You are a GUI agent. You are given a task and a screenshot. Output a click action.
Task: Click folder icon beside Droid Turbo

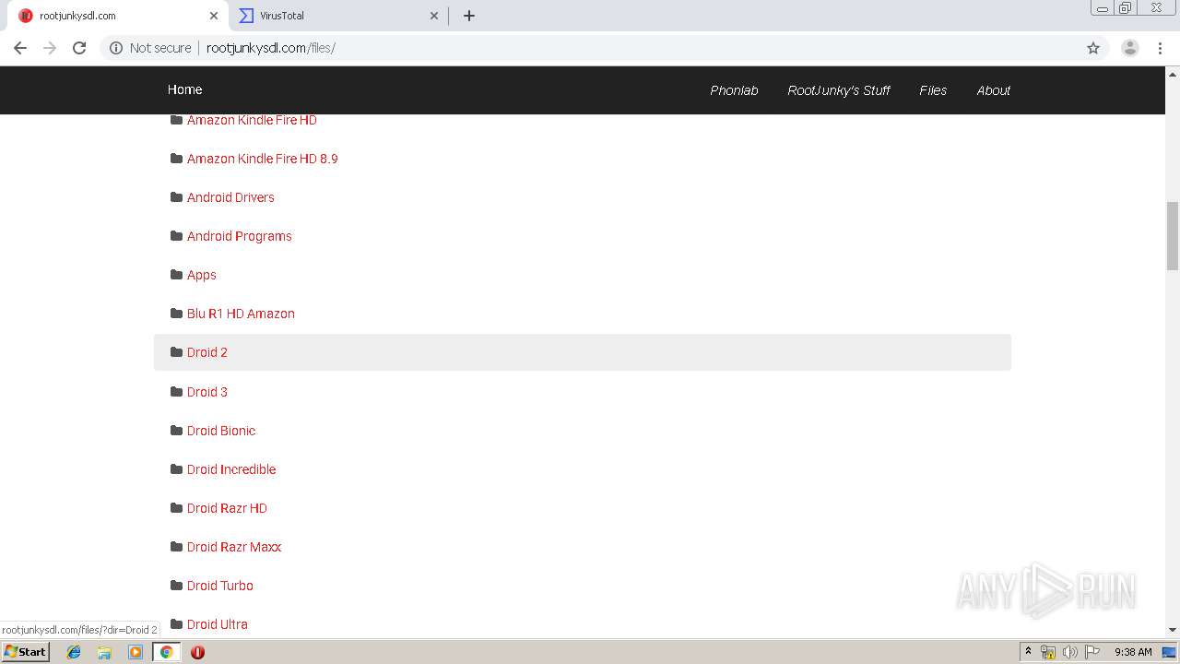coord(176,585)
